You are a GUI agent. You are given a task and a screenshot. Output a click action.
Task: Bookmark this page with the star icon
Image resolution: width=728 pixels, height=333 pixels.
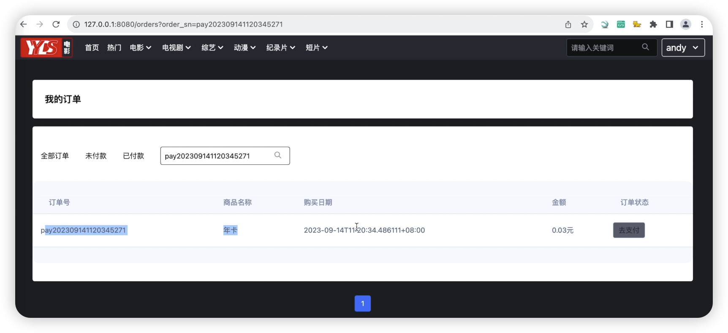click(584, 24)
